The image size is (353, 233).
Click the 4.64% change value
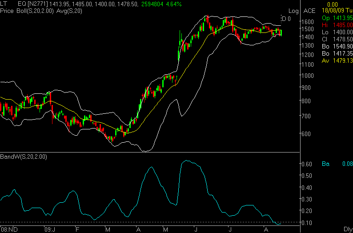tap(174, 4)
